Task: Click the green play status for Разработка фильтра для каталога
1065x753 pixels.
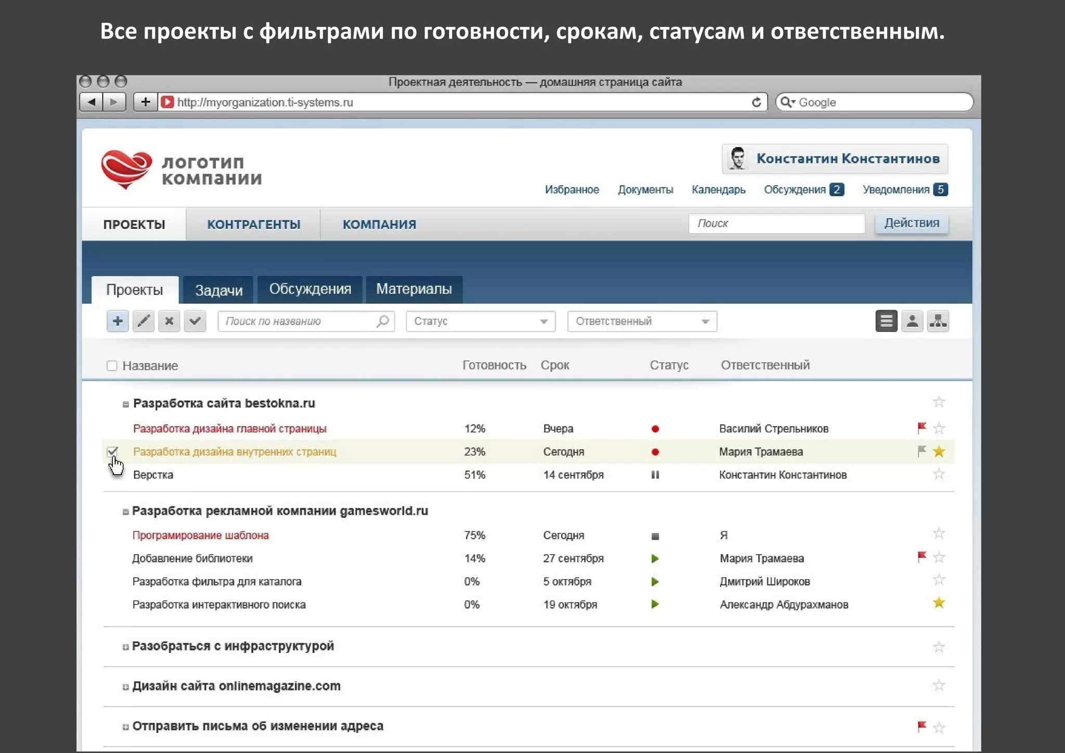Action: [655, 582]
